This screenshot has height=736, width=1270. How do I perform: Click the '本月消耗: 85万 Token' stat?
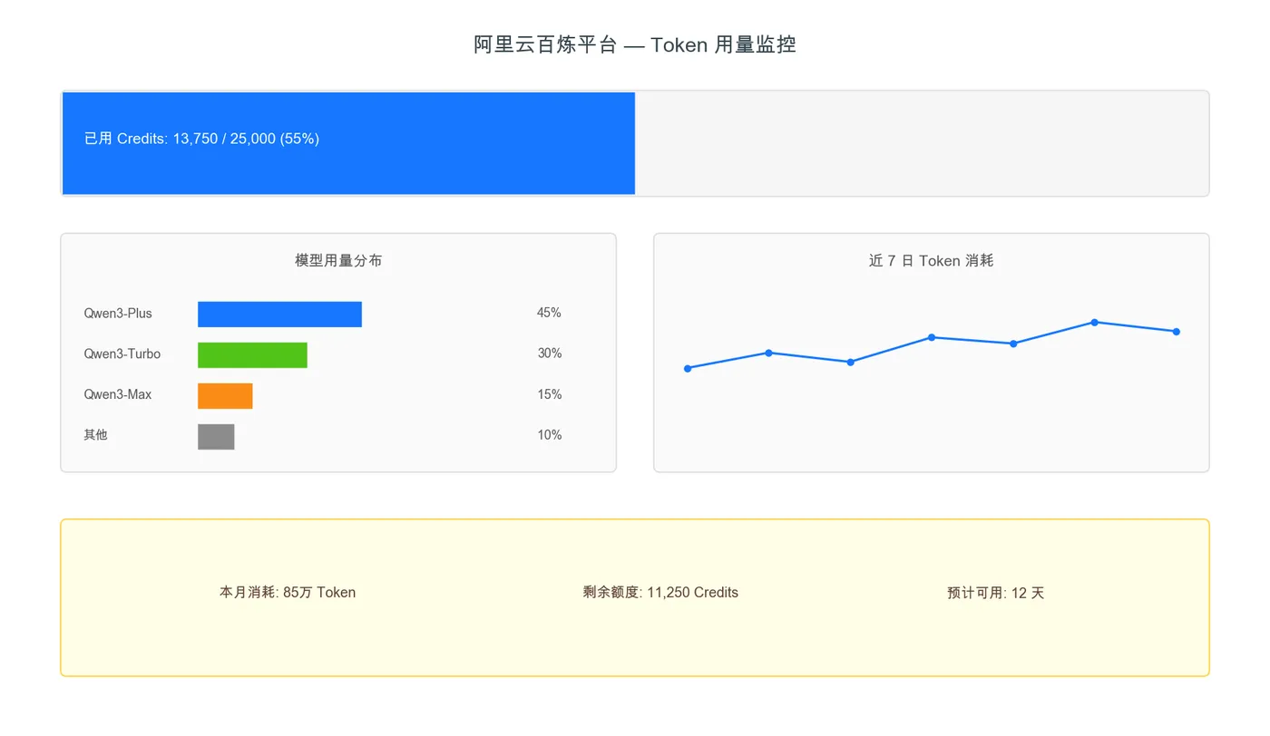288,593
